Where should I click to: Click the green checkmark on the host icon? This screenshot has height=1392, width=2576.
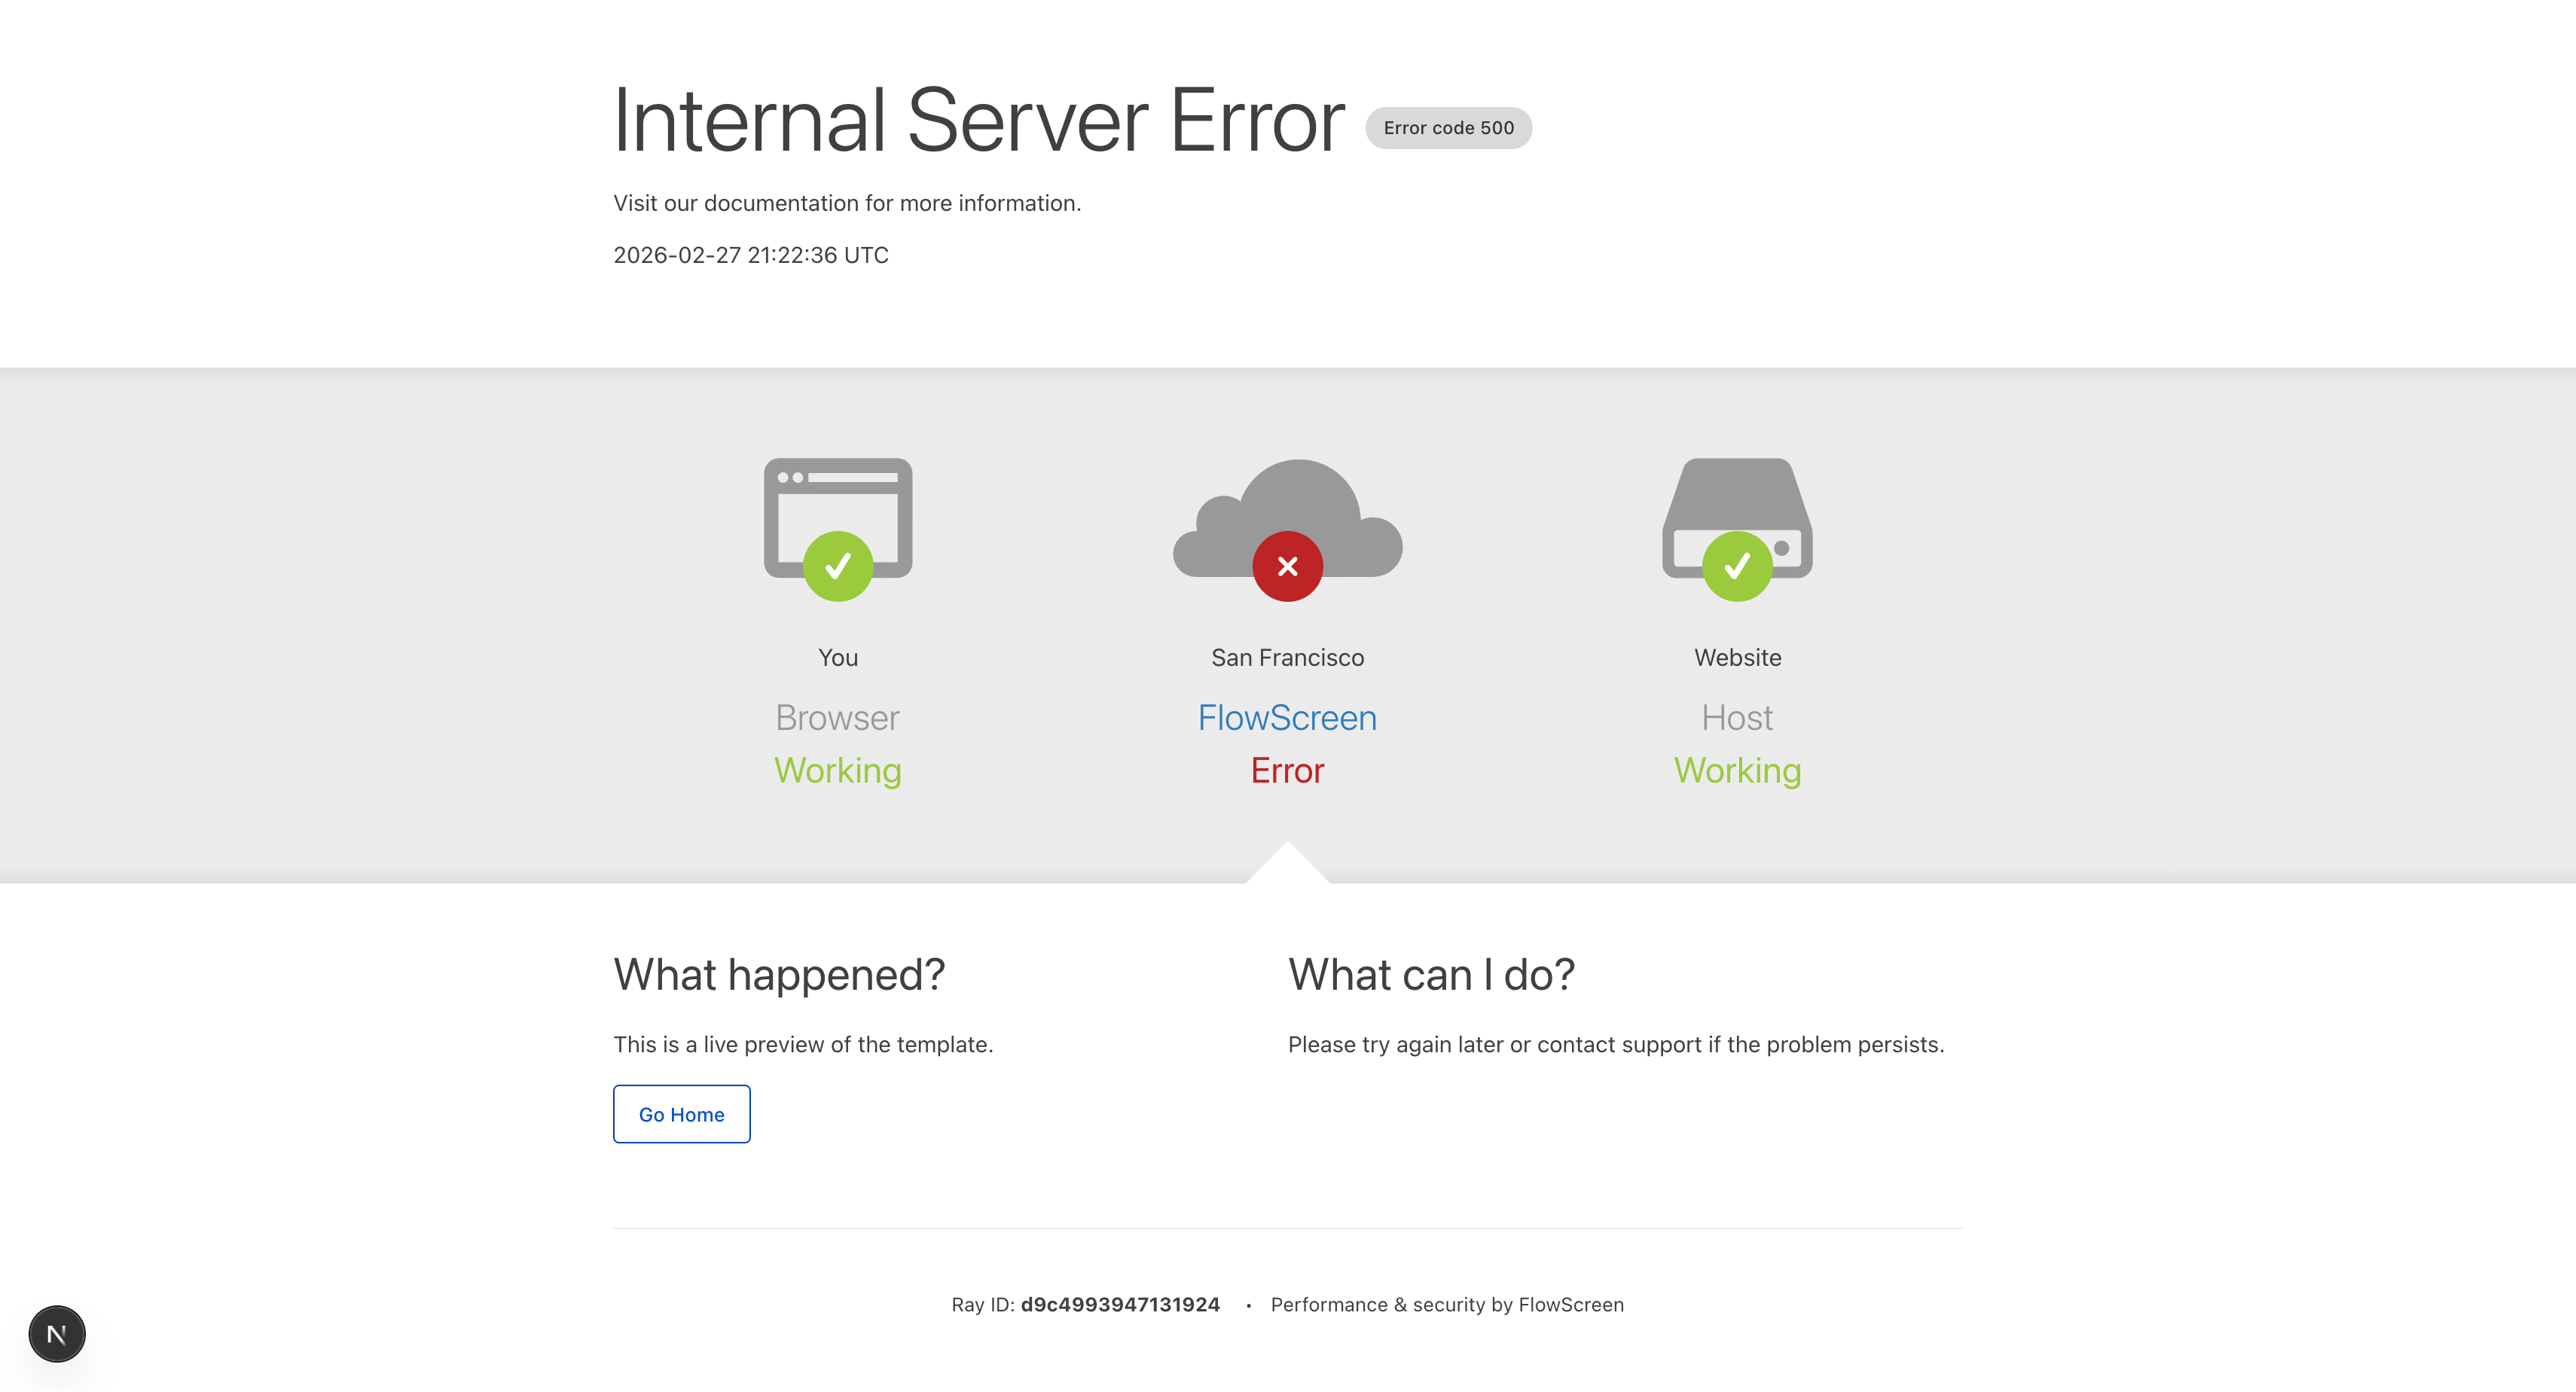1737,565
